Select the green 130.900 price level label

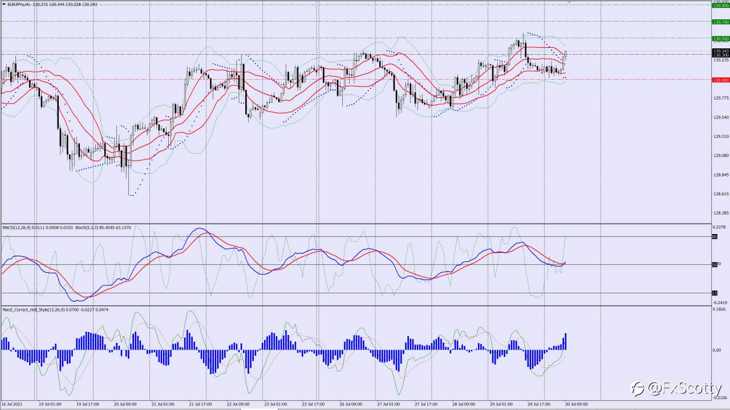point(721,6)
